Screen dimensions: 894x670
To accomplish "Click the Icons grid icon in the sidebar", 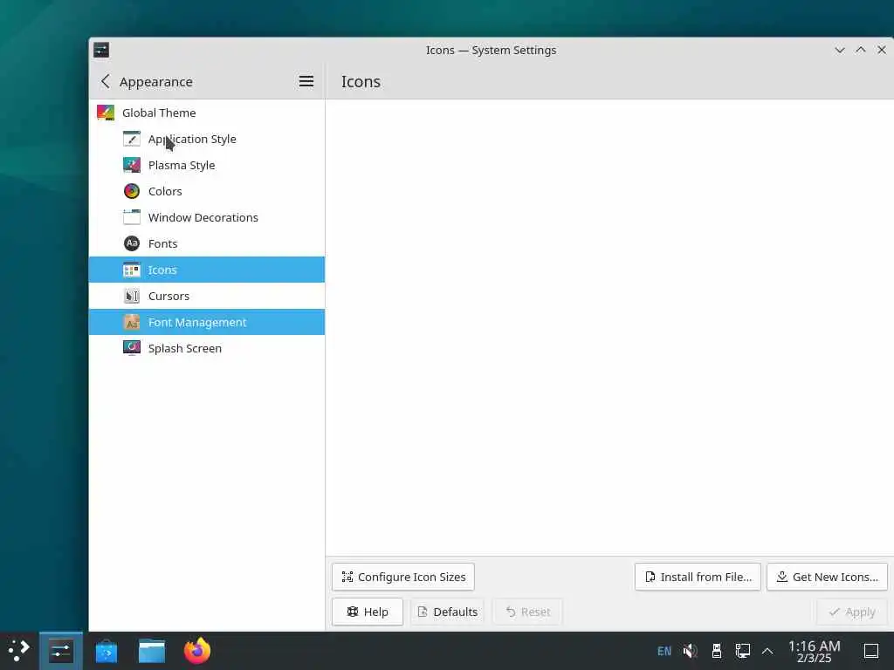I will (x=132, y=270).
